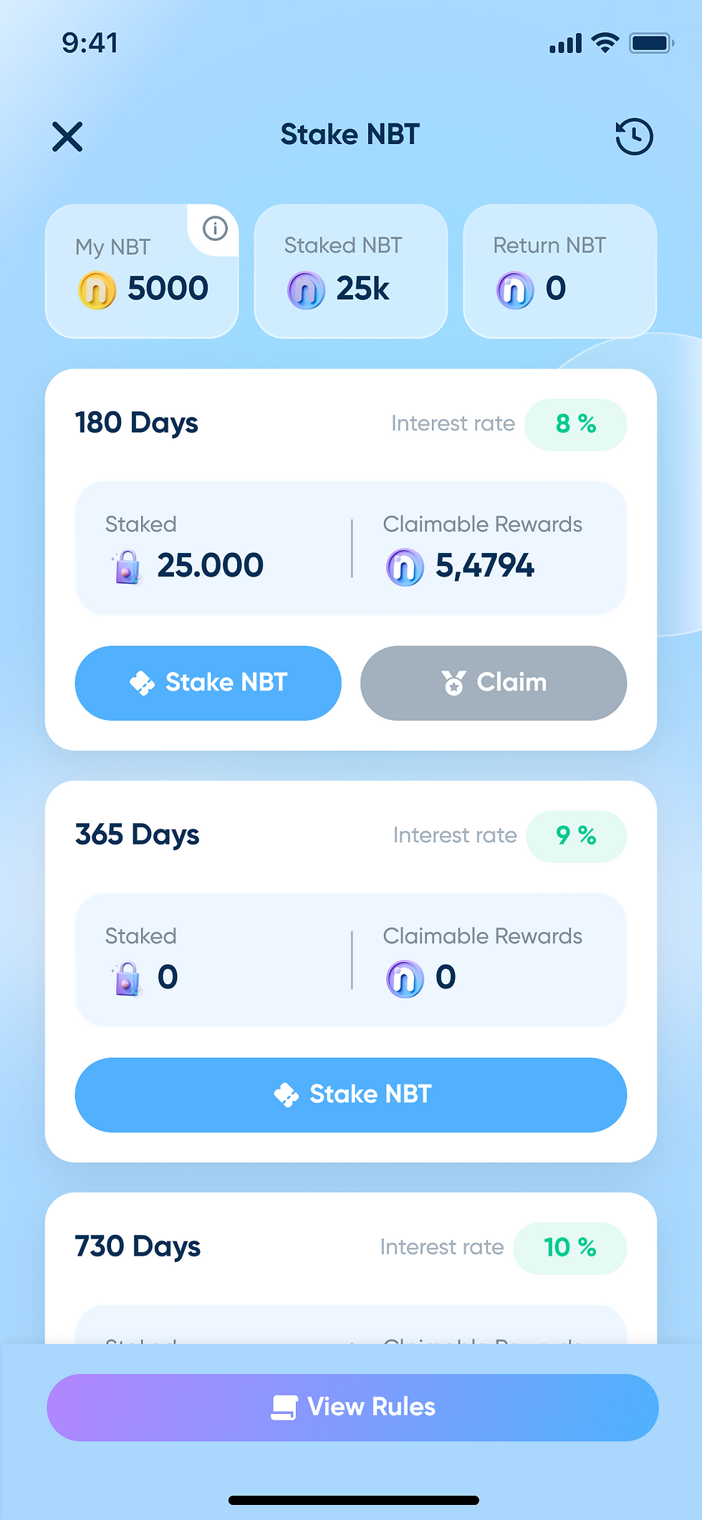Open the Return NBT summary card
Screen dimensions: 702x1520
pos(560,271)
